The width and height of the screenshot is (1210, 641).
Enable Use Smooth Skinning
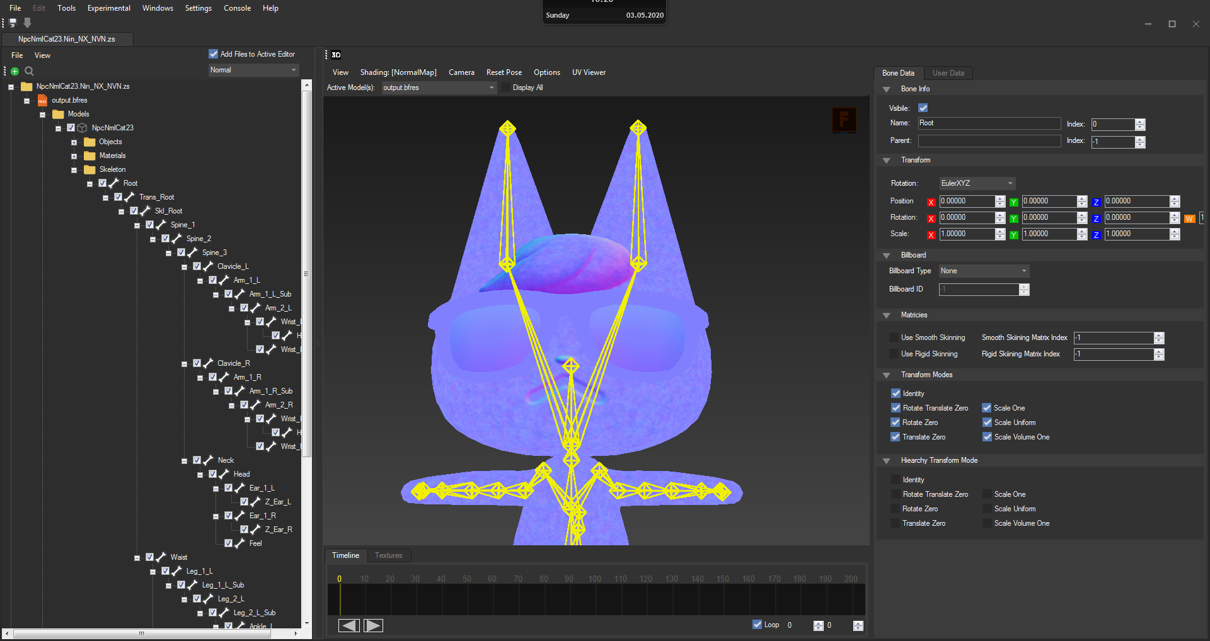pyautogui.click(x=894, y=338)
